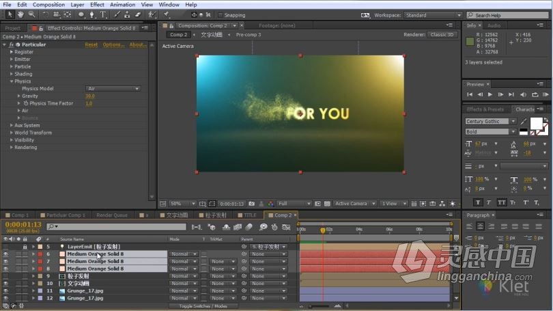Select the Rotation tool in toolbar
553x311 pixels.
(46, 14)
